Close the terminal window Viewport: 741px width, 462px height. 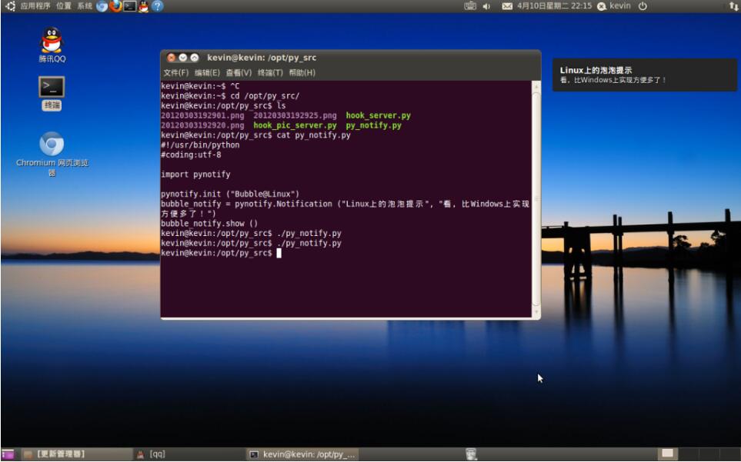coord(171,58)
